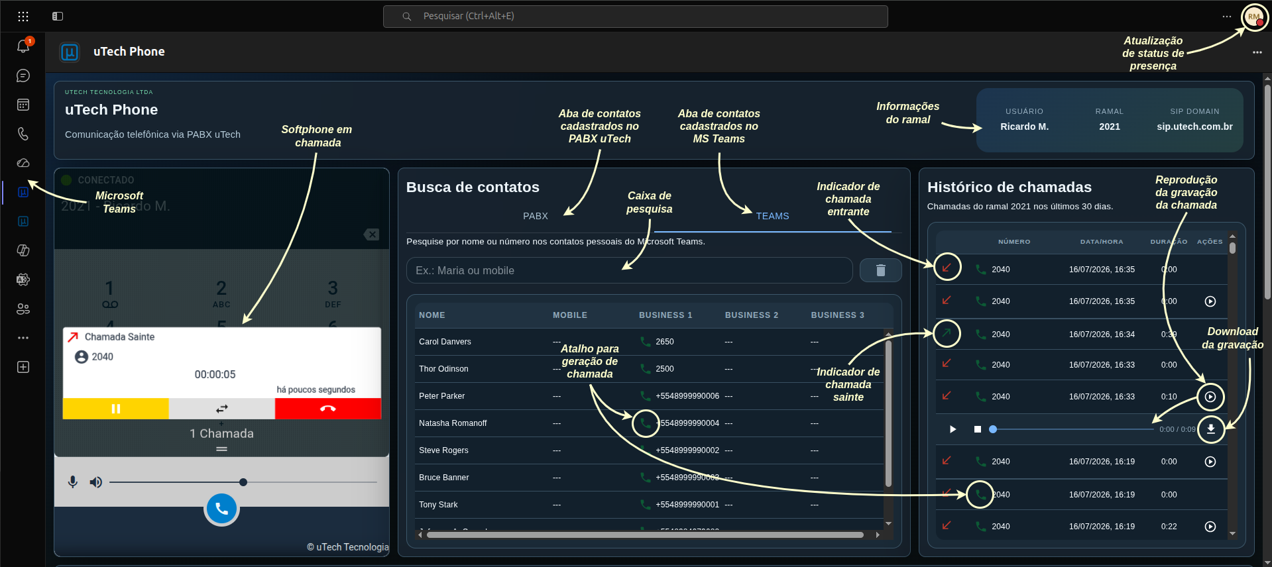Put the active call on hold

[x=116, y=409]
